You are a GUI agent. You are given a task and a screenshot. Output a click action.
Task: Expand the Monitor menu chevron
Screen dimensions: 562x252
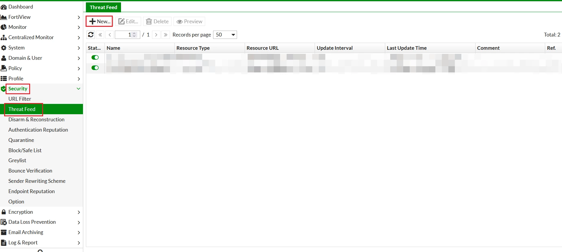(79, 27)
